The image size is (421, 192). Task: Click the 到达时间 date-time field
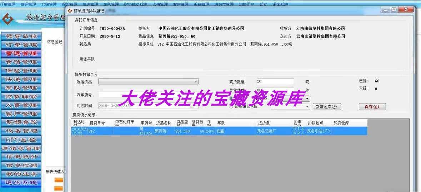(x=148, y=106)
